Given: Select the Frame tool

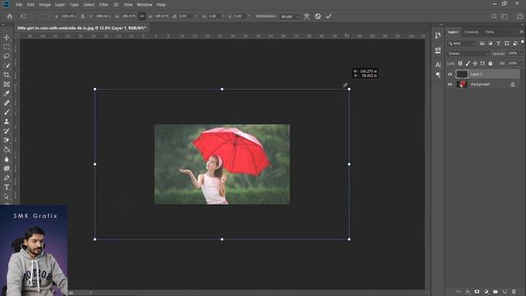Looking at the screenshot, I should 7,85.
